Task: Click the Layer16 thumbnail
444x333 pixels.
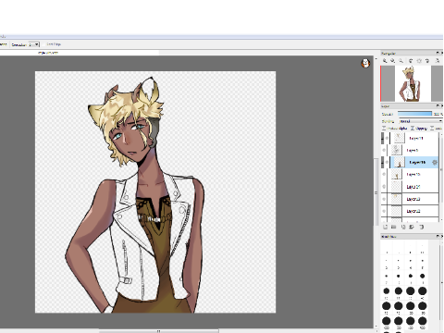Action: click(400, 163)
